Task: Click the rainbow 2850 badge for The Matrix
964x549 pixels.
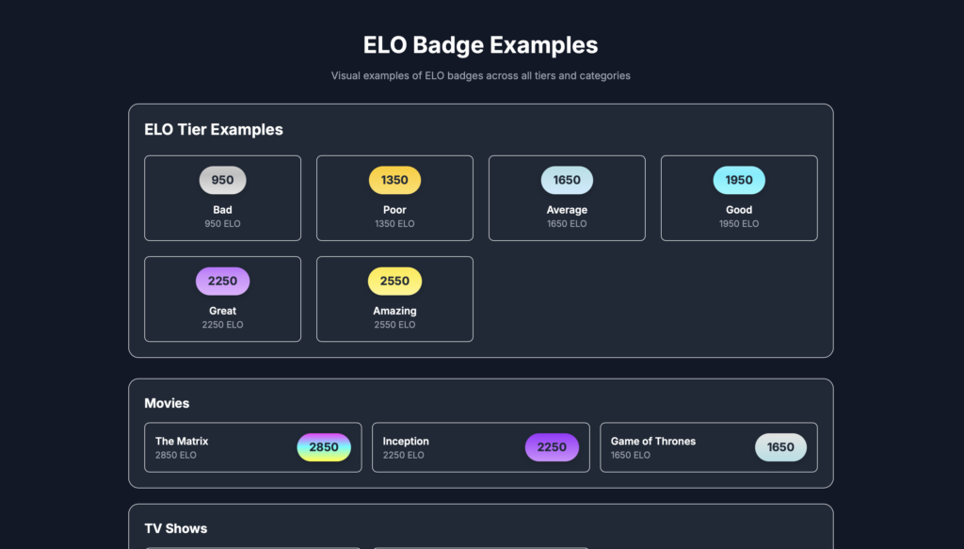Action: (x=324, y=447)
